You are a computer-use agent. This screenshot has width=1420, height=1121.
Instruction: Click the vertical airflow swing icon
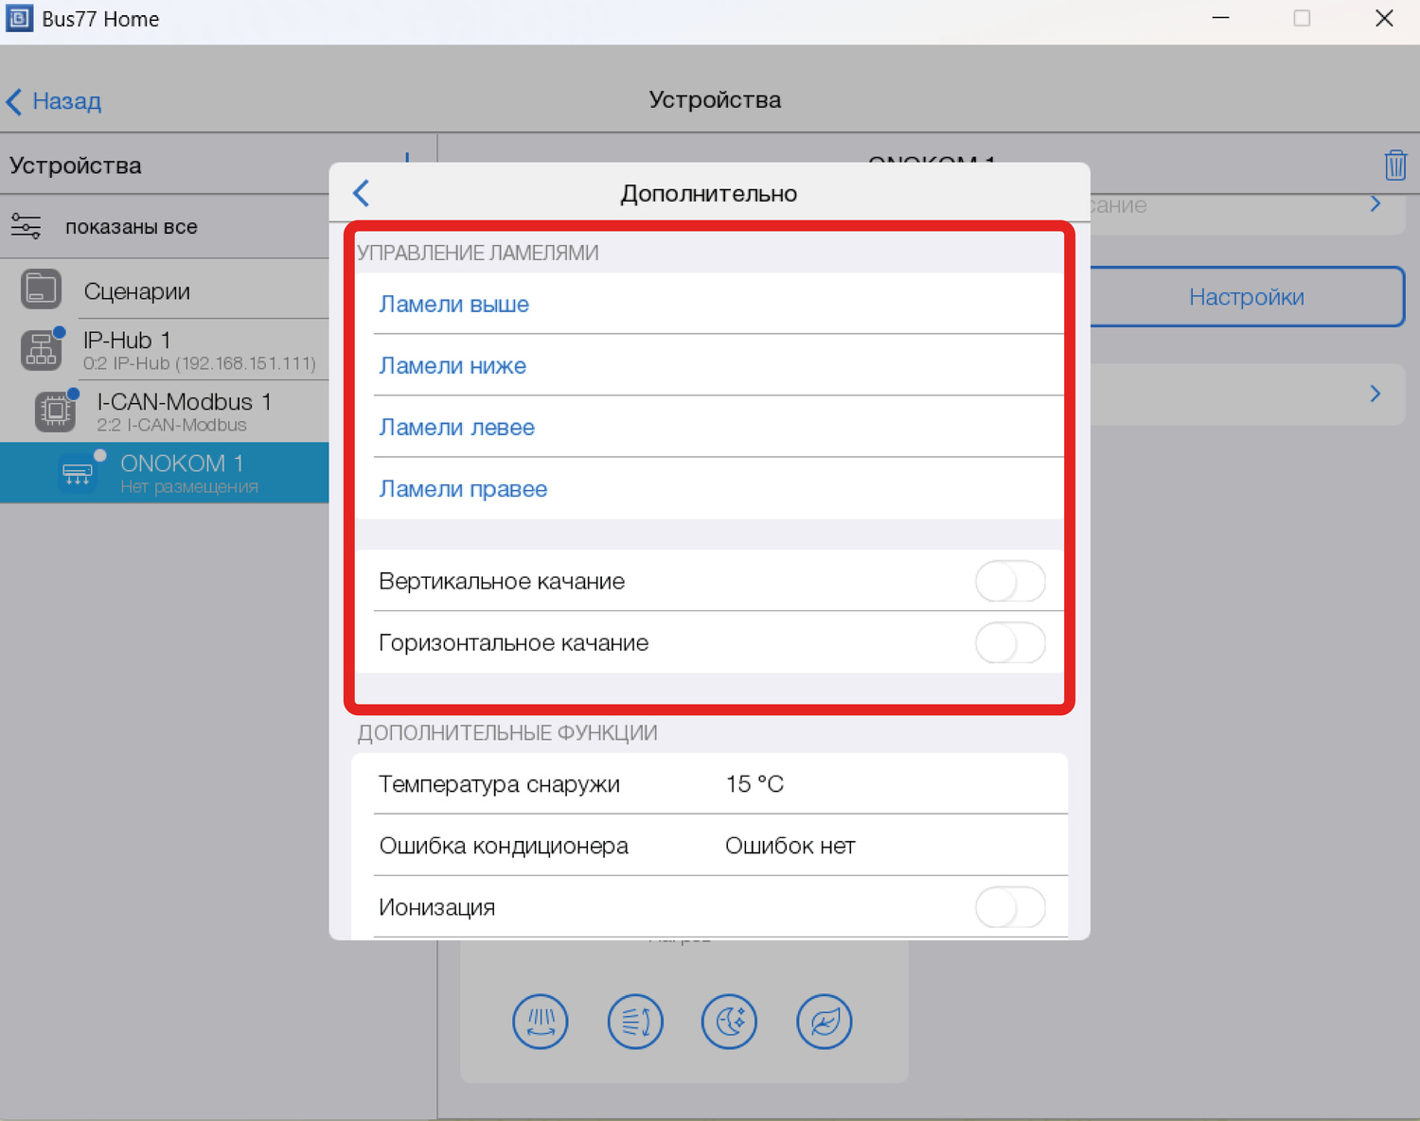pos(540,1022)
